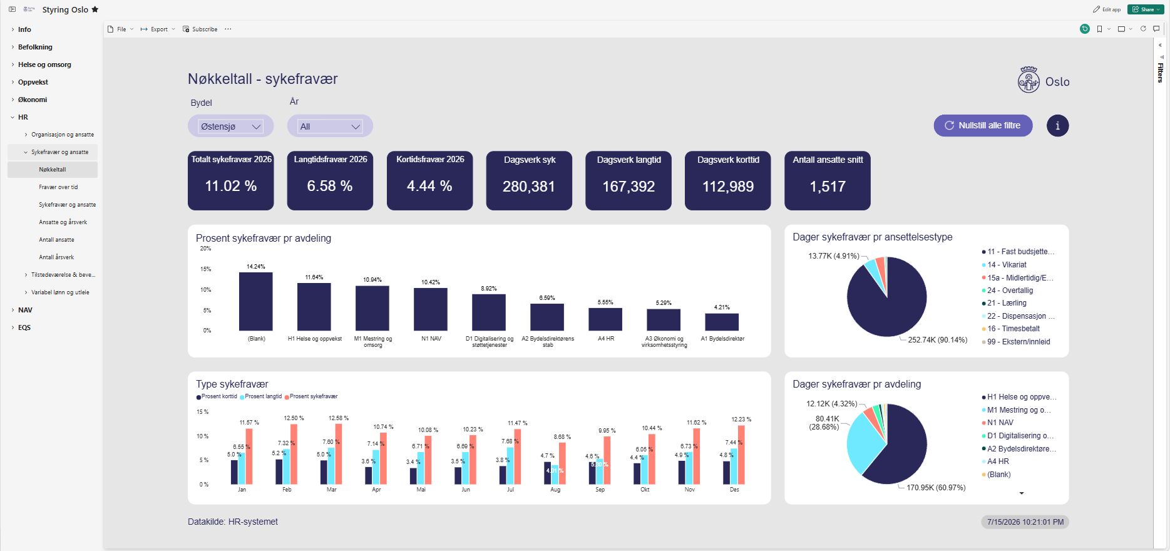Click Edit app

pos(1107,9)
